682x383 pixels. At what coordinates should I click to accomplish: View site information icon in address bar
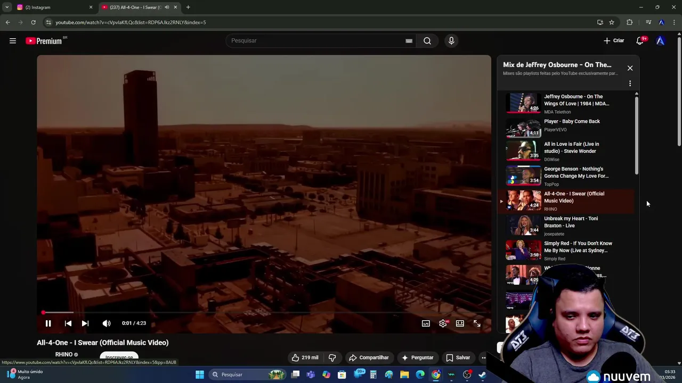(x=48, y=22)
